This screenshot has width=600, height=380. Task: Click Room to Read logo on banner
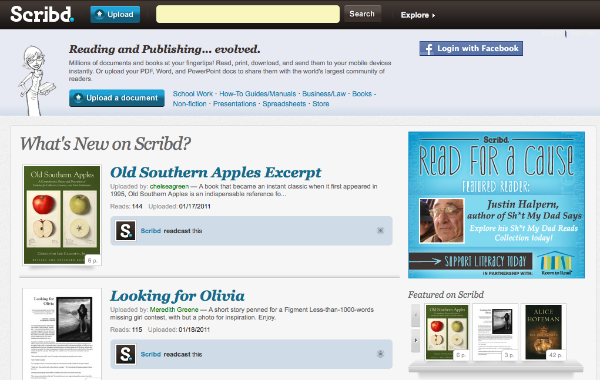(557, 263)
